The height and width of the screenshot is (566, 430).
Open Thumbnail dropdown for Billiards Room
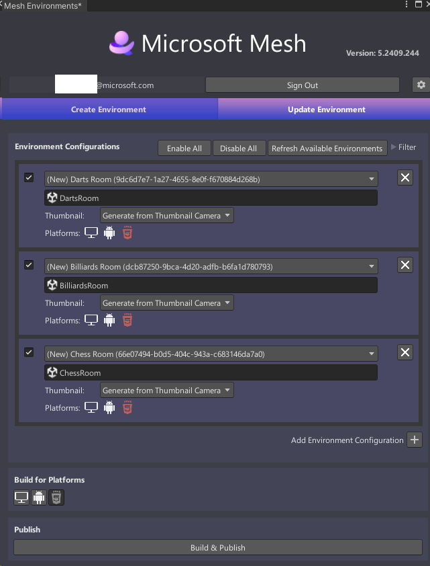click(x=167, y=303)
